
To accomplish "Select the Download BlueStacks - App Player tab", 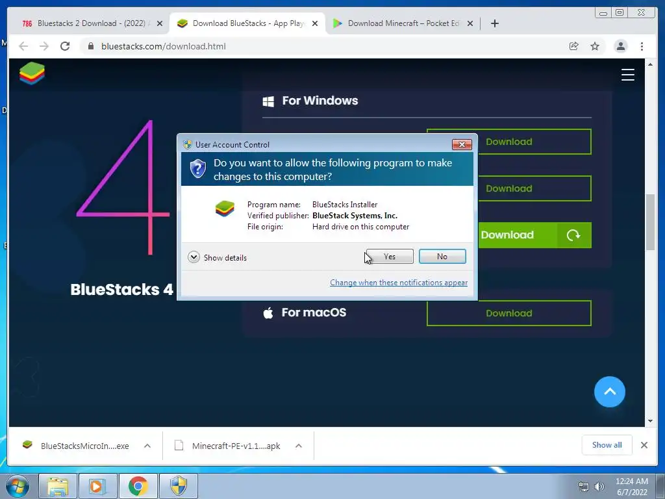I will tap(247, 23).
